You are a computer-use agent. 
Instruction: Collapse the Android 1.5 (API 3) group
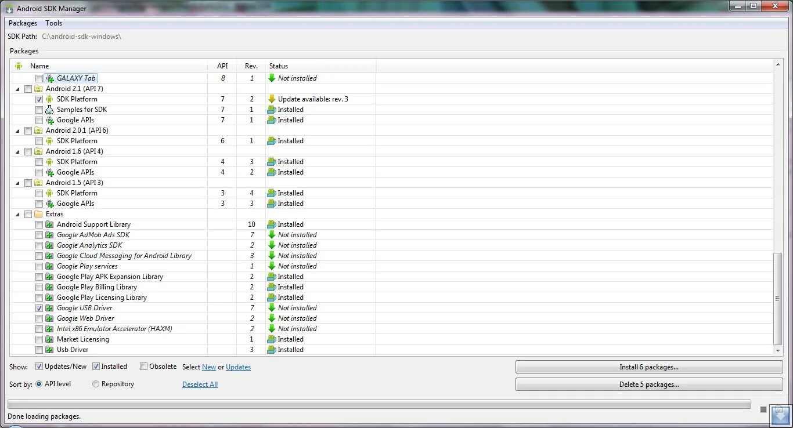(x=17, y=183)
